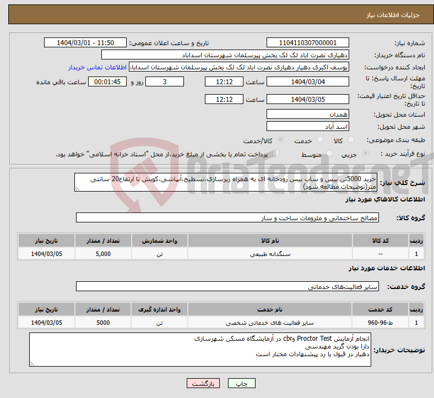
Task: Click the request creator field یوسف اکبری
Action: (239, 67)
